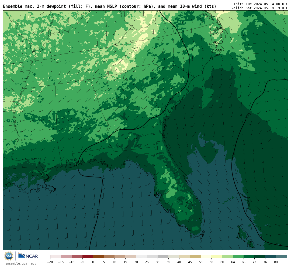Click the colorbar tick label 80
This screenshot has height=267, width=291.
click(276, 262)
